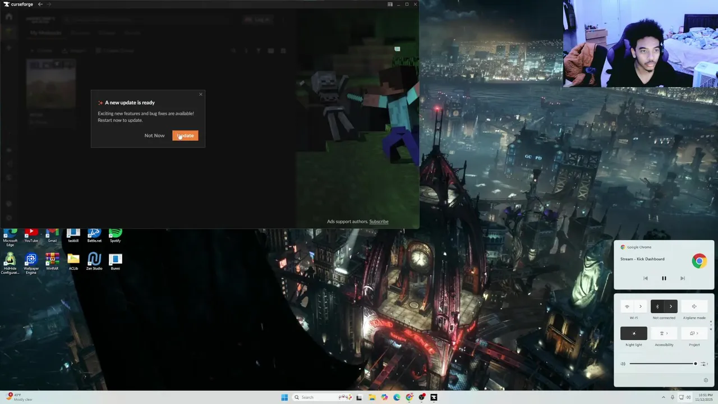The image size is (718, 404).
Task: Open Microsoft Edge from the taskbar
Action: click(397, 397)
